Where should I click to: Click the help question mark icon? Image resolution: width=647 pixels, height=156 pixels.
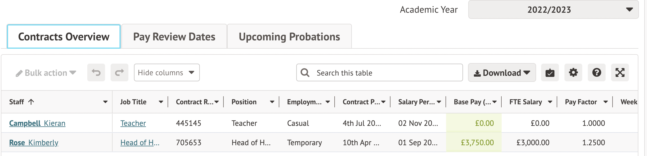[596, 73]
